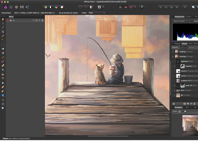Expand the Grading group layer
Screen dimensions: 198x141
click(173, 52)
